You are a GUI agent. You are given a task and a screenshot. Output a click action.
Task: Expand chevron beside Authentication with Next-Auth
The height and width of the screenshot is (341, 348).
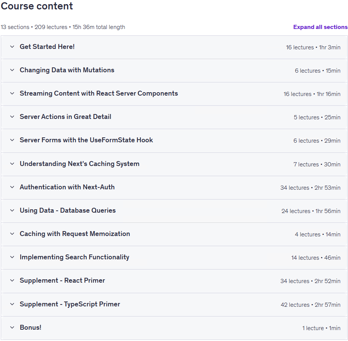click(12, 187)
